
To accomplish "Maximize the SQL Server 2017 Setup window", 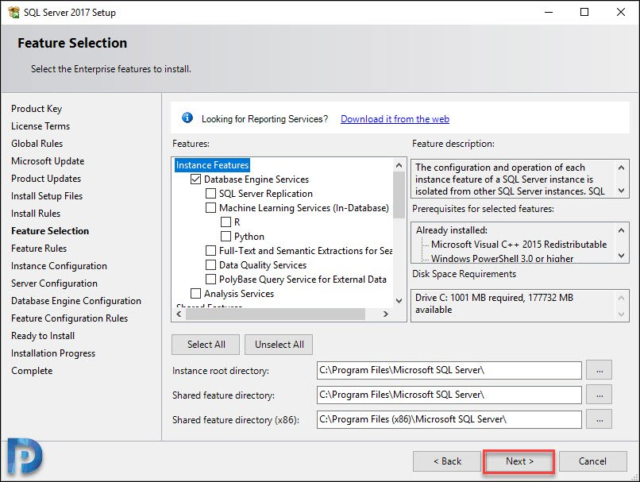I will tap(584, 12).
